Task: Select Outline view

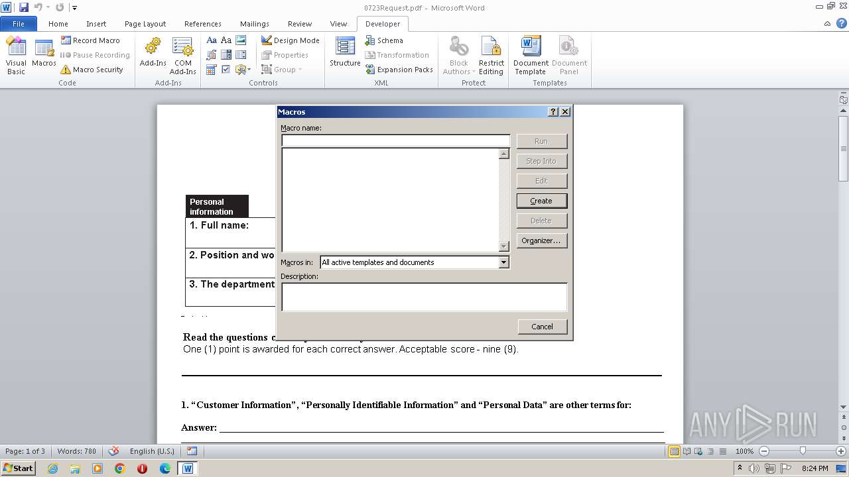Action: click(710, 451)
